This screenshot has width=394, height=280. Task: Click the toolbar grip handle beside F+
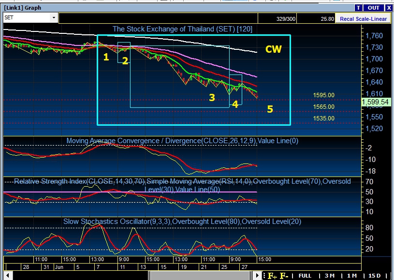[x=264, y=276]
